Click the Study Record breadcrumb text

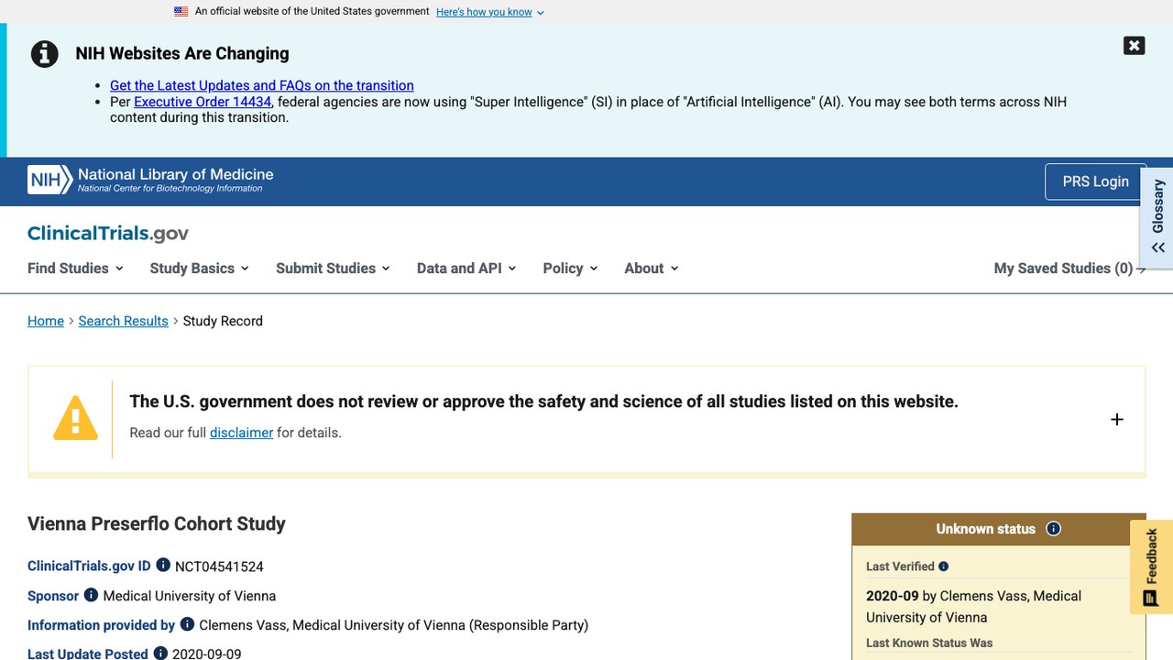click(x=223, y=321)
